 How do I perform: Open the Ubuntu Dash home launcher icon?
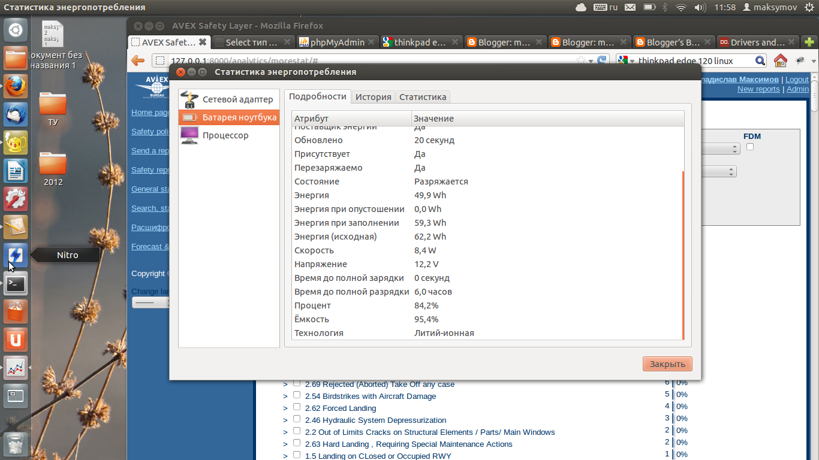(x=16, y=30)
